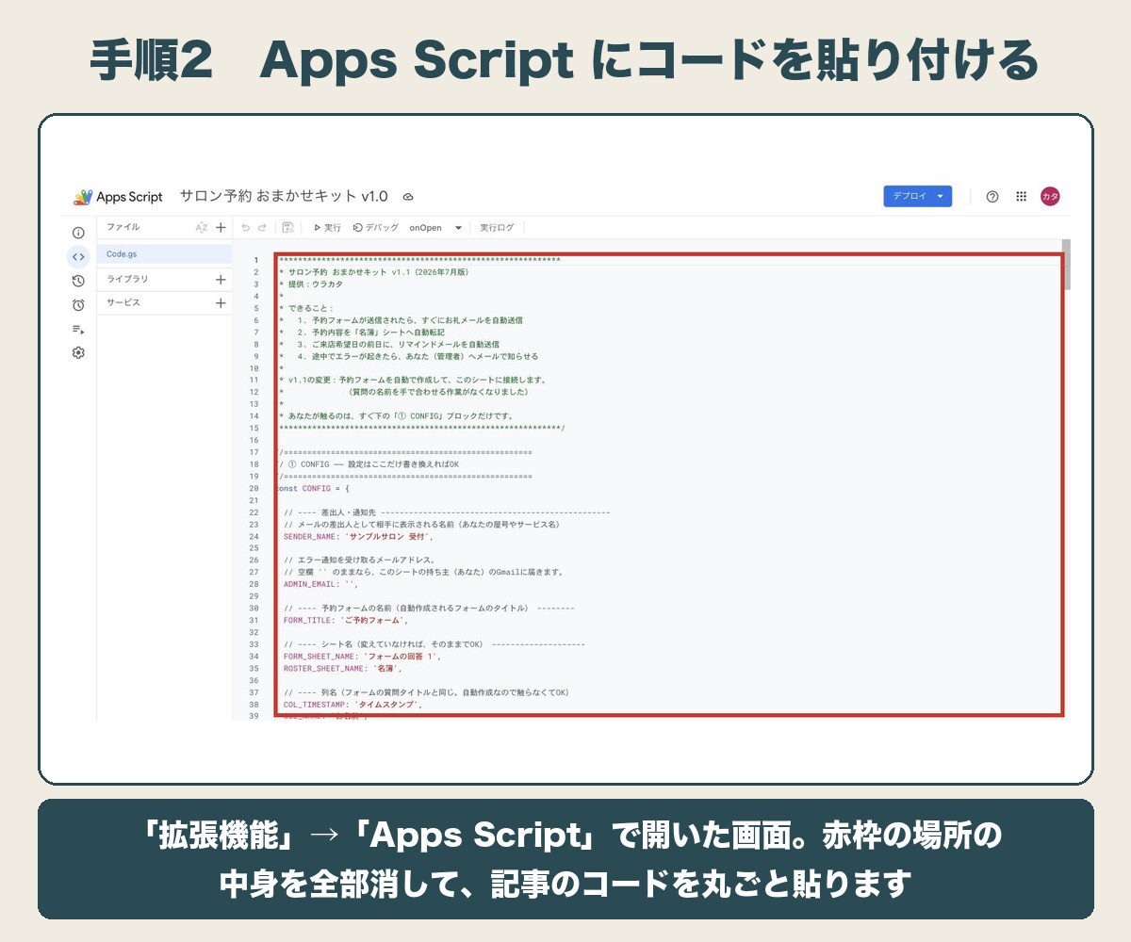This screenshot has height=942, width=1131.
Task: Click the FORM_TITLE 'ご予約フォーム' line
Action: [346, 620]
